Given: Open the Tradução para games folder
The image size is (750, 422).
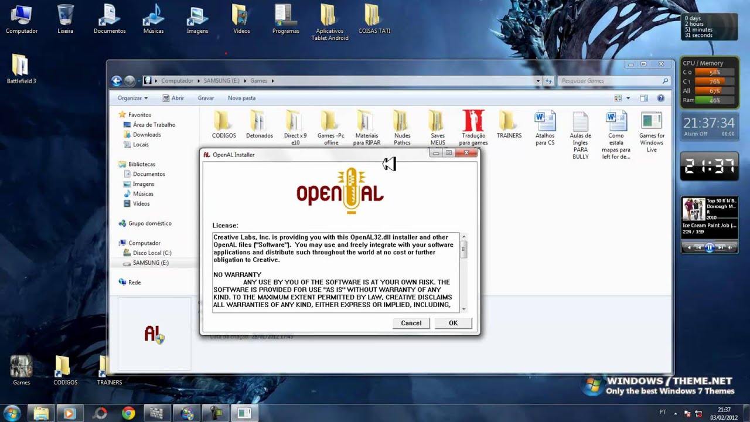Looking at the screenshot, I should coord(473,128).
